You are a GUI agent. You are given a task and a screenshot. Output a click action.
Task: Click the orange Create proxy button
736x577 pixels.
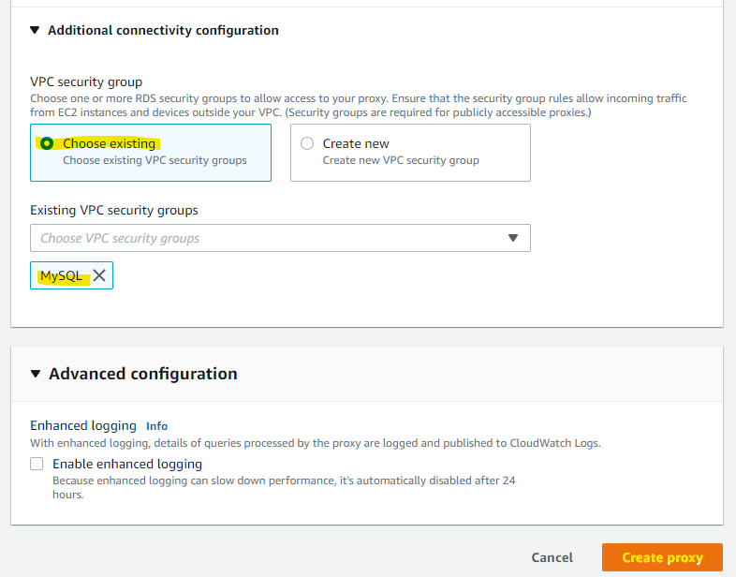tap(662, 557)
